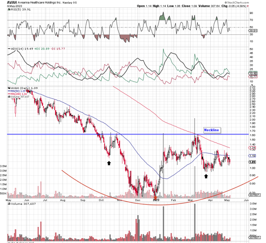The height and width of the screenshot is (243, 266).
Task: Click the green +DI 20.89 label
Action: [x=42, y=49]
